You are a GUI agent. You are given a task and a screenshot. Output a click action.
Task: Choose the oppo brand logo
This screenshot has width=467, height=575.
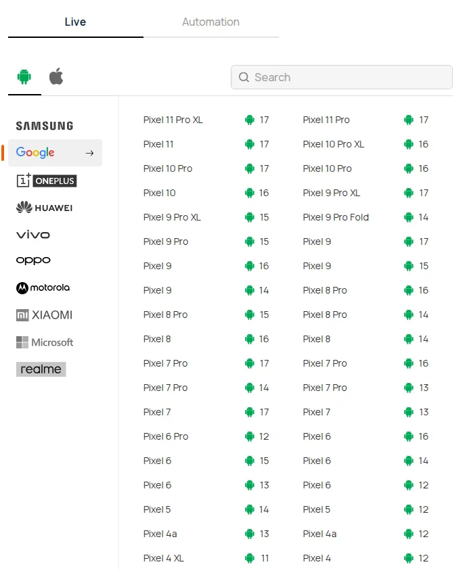33,260
